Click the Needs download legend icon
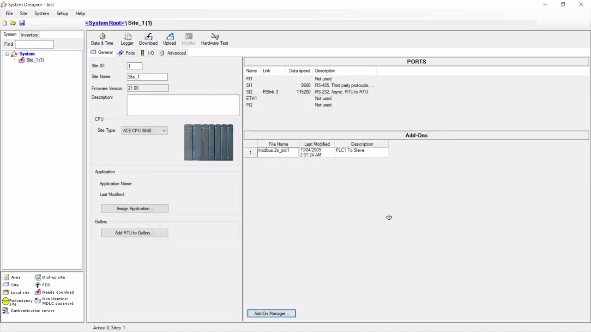The height and width of the screenshot is (332, 591). pos(38,292)
